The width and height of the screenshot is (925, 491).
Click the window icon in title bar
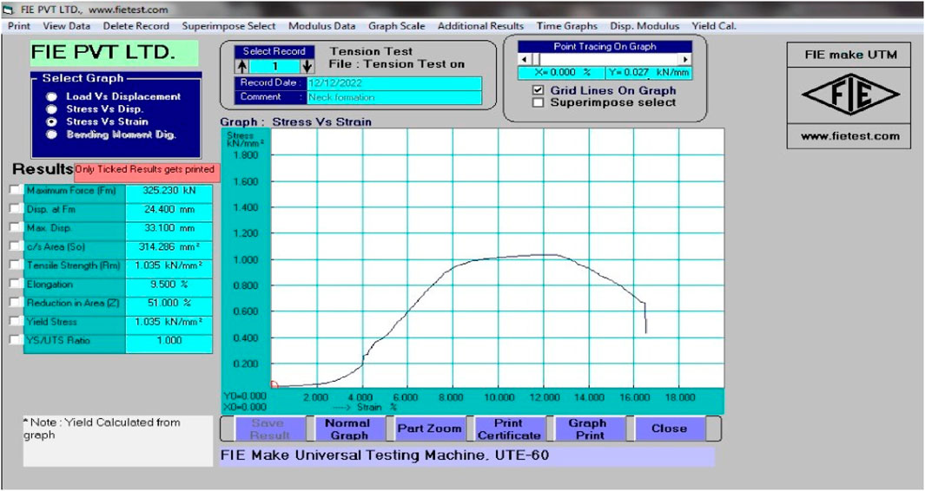[7, 10]
